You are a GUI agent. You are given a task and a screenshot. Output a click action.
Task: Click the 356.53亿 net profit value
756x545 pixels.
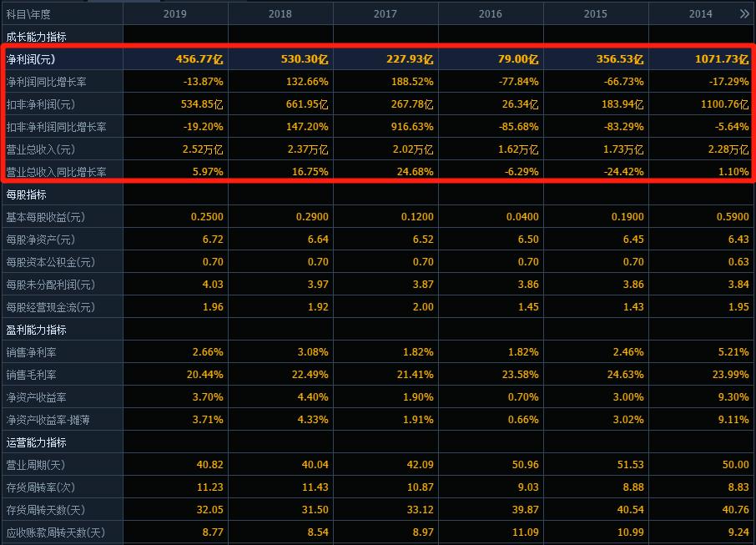[x=620, y=59]
